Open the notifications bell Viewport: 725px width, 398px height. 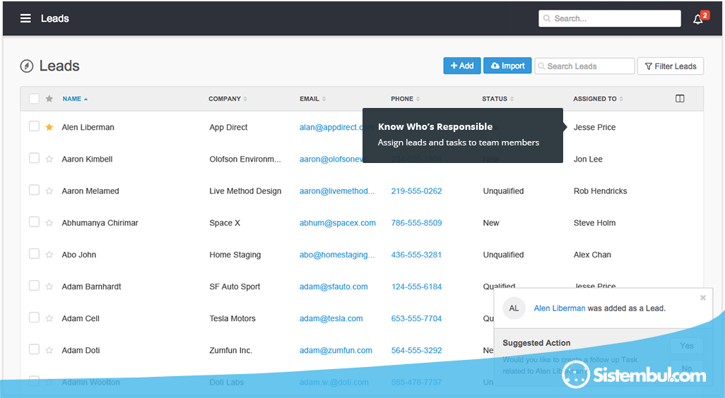[x=698, y=19]
